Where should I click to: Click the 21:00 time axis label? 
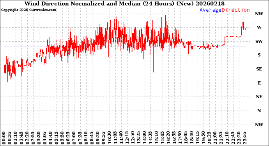[x=215, y=138]
